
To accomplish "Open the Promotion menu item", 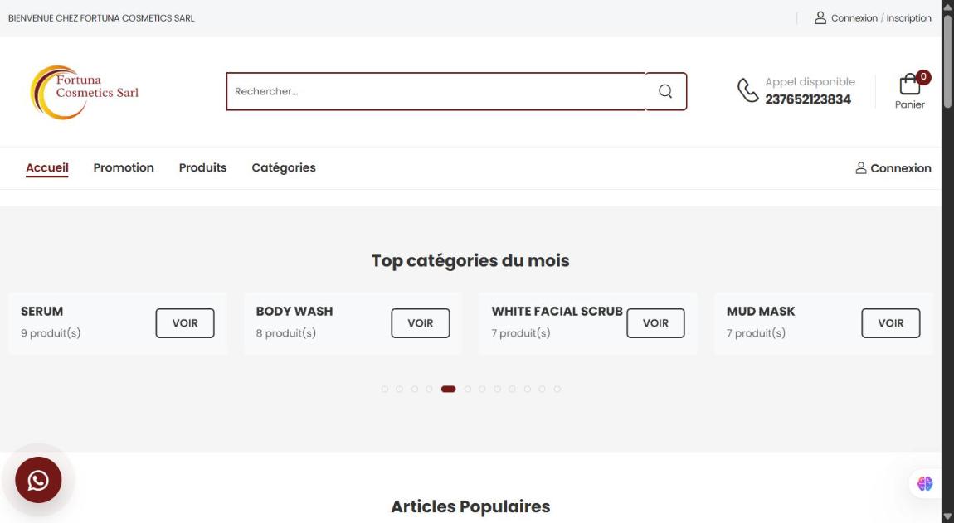I will (x=124, y=168).
